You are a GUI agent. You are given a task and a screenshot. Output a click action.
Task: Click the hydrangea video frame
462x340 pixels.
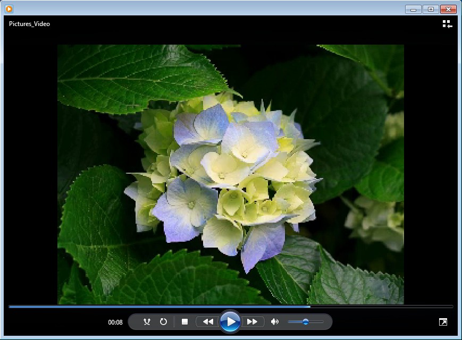pyautogui.click(x=230, y=174)
